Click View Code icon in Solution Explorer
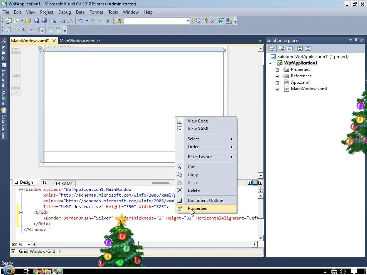The height and width of the screenshot is (275, 367). tap(300, 48)
